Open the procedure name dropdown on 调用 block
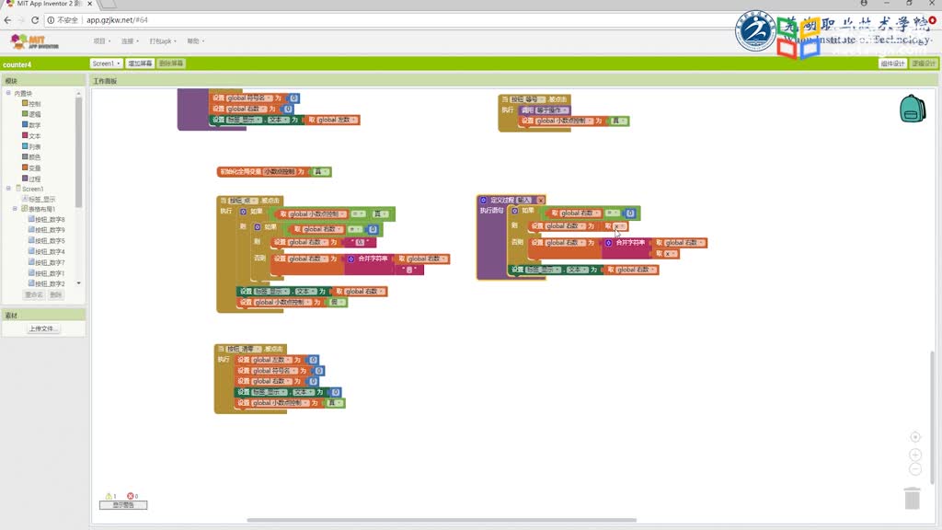Screen dimensions: 942x530 point(552,110)
